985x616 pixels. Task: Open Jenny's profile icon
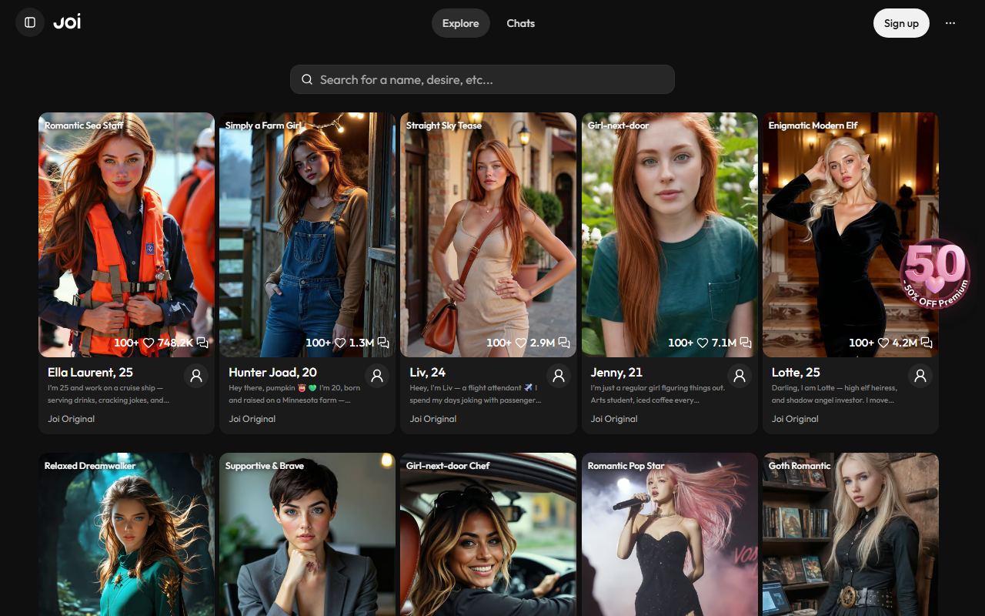pyautogui.click(x=740, y=376)
